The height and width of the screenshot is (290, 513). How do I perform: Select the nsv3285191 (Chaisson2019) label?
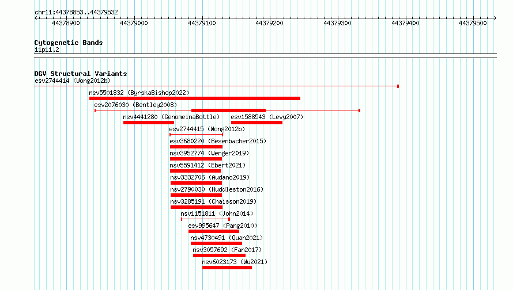pyautogui.click(x=213, y=201)
